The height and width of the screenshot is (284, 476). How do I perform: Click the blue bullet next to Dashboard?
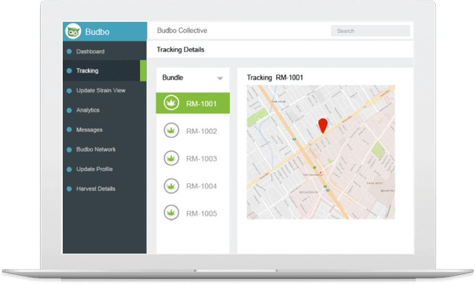pyautogui.click(x=69, y=52)
